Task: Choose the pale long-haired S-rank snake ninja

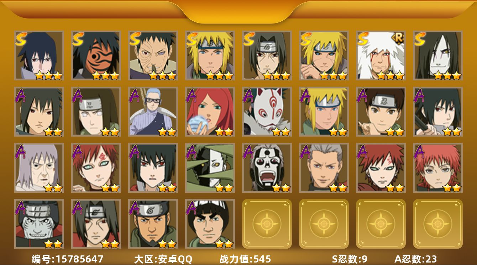Action: point(438,55)
